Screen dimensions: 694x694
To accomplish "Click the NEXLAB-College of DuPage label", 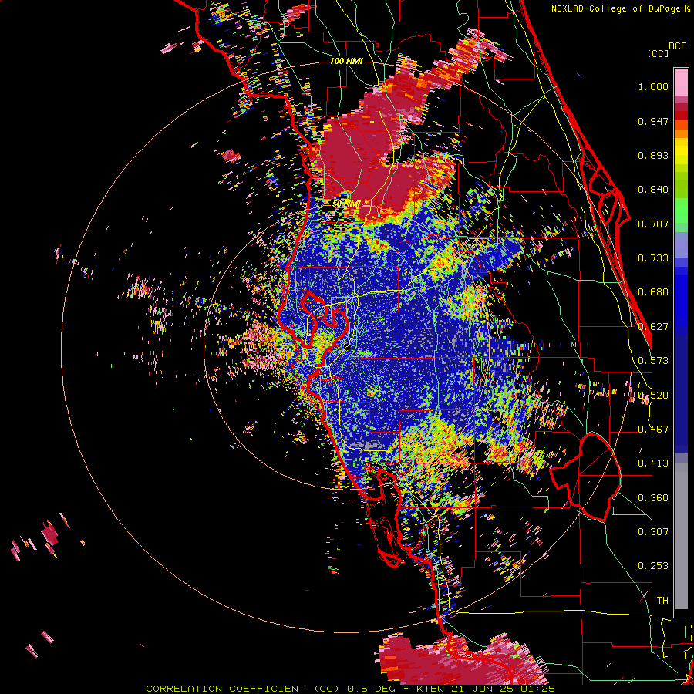I will 615,8.
